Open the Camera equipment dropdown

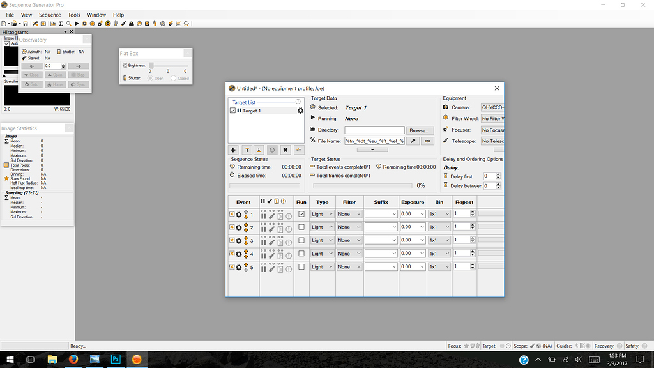pos(492,107)
